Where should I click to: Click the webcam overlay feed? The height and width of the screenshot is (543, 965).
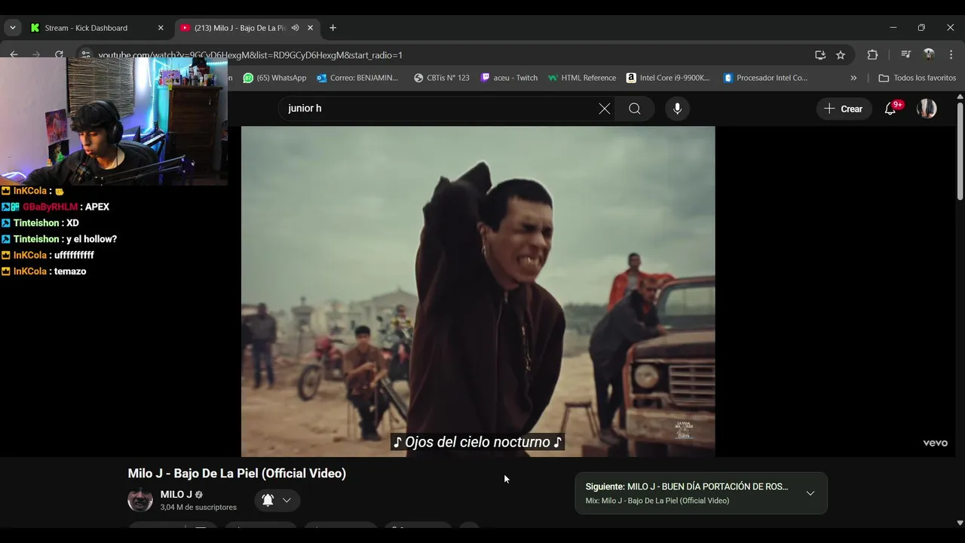113,121
